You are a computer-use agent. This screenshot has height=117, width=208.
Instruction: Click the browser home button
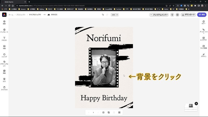click(13, 5)
